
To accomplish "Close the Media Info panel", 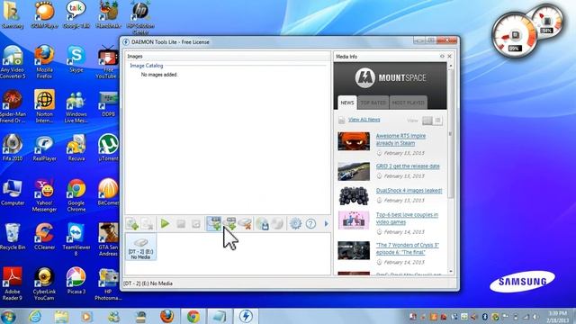I will 449,56.
